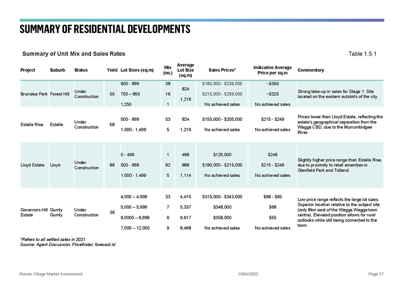
Task: Click the average lot size "1,114"
Action: pyautogui.click(x=185, y=176)
